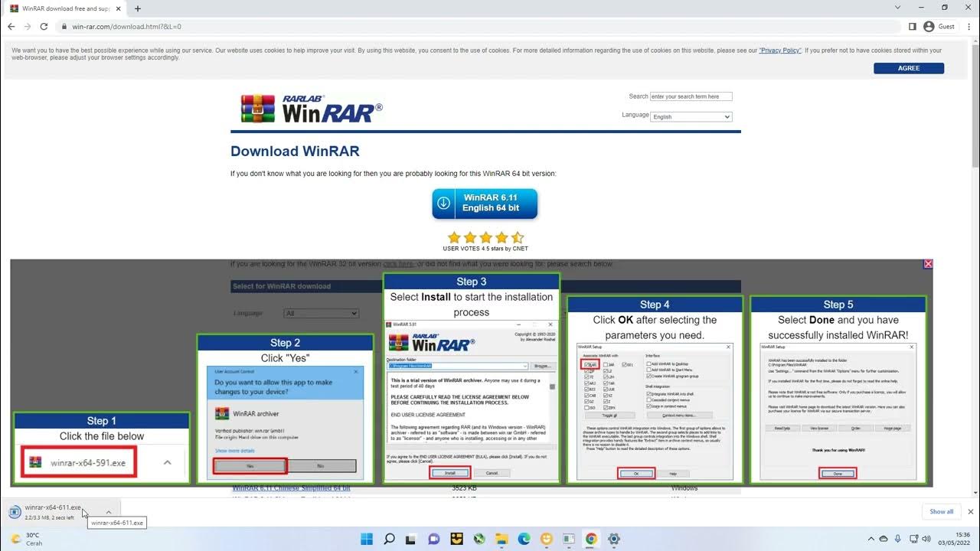This screenshot has height=551, width=980.
Task: Click the USER VOTES 4.5 stars text
Action: point(485,248)
